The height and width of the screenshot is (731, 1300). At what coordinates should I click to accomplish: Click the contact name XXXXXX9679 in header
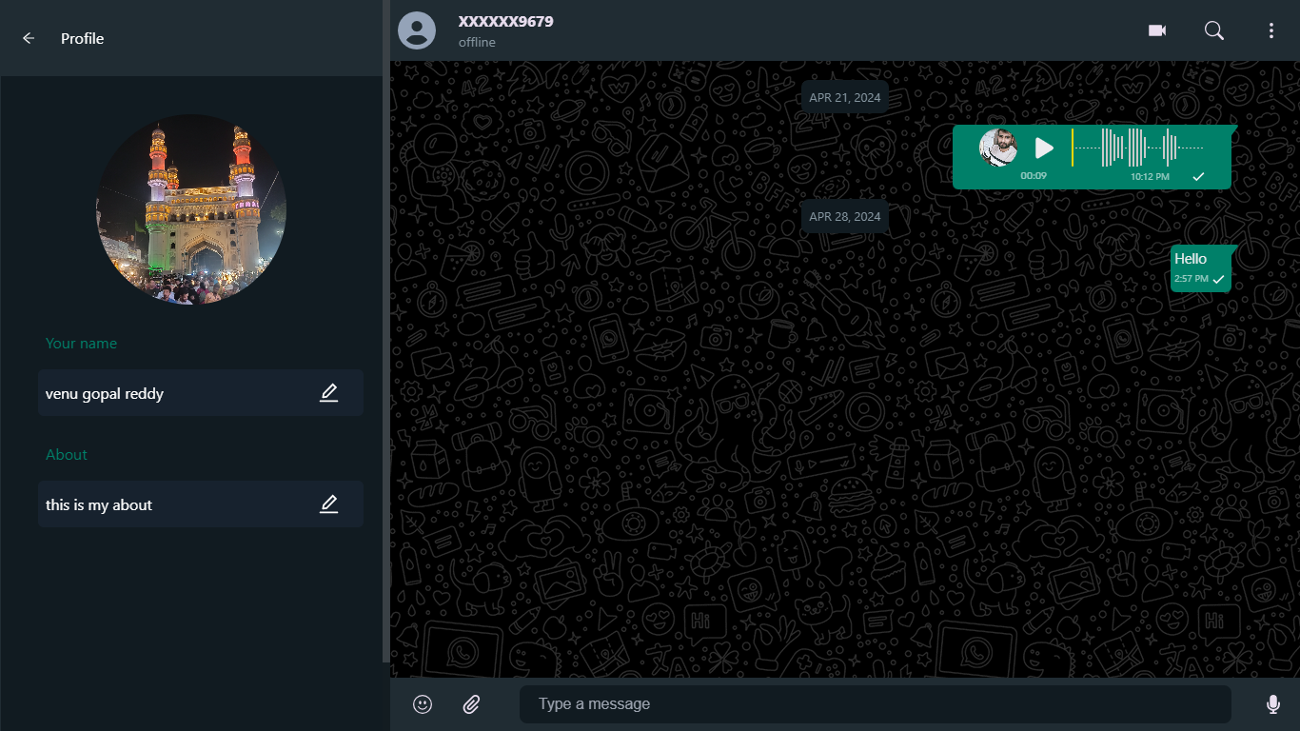[x=504, y=20]
